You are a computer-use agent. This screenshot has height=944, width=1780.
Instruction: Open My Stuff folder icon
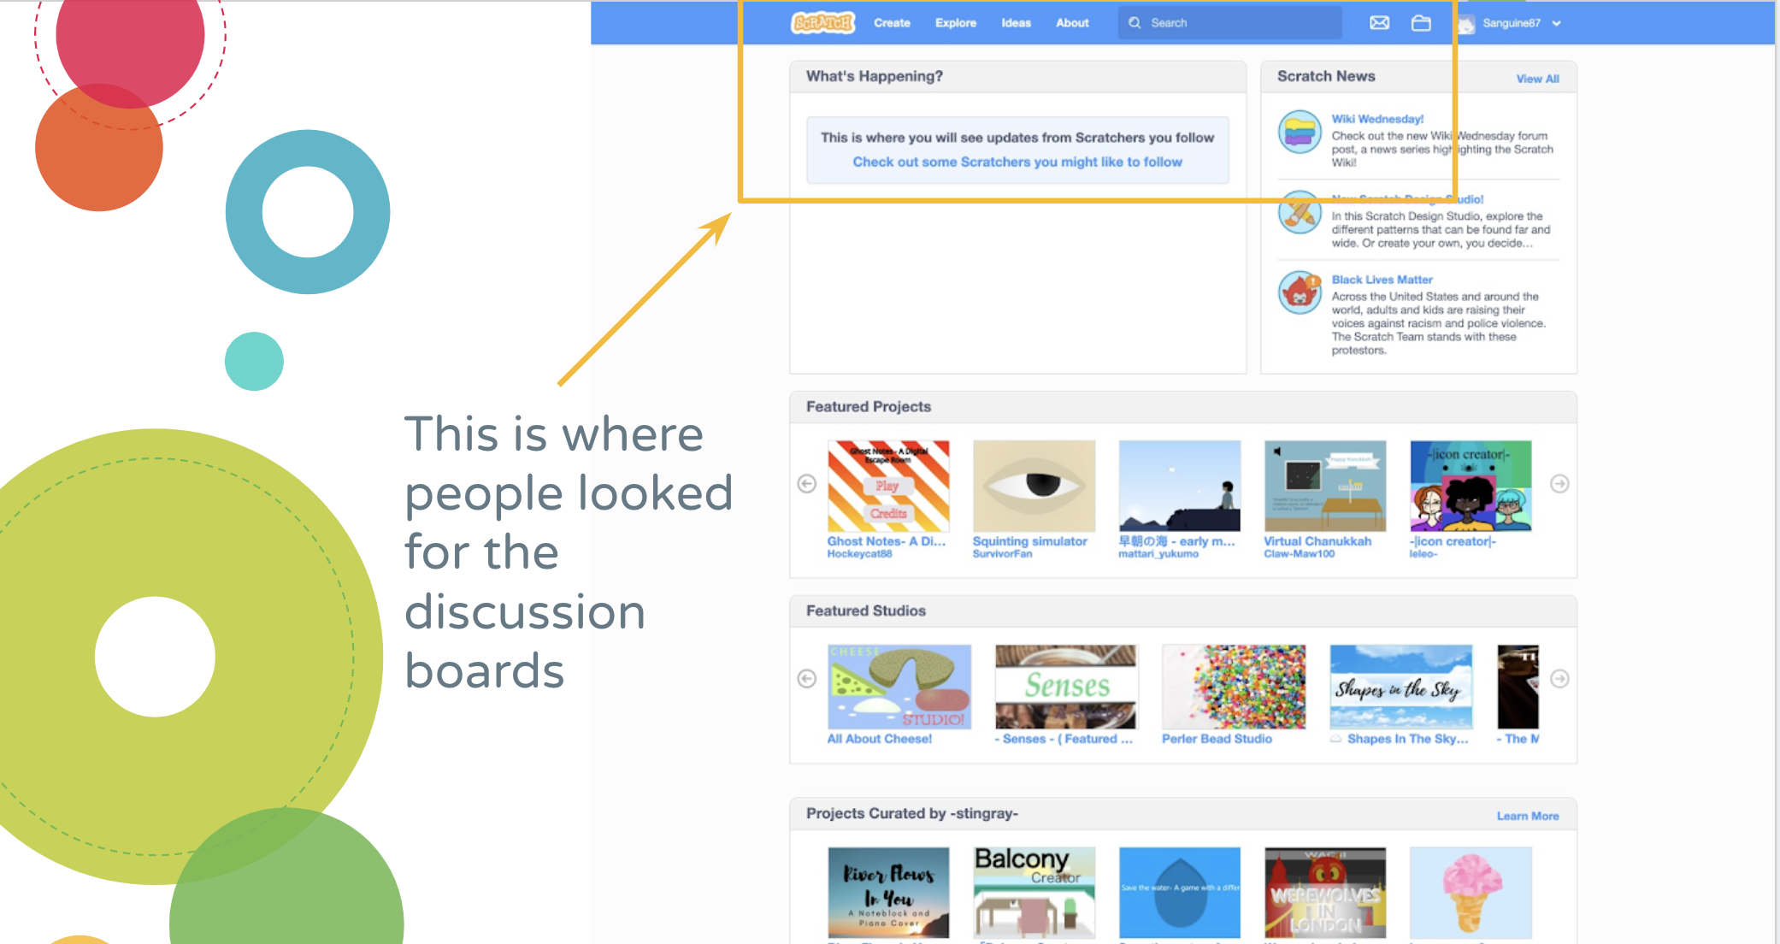(x=1421, y=23)
